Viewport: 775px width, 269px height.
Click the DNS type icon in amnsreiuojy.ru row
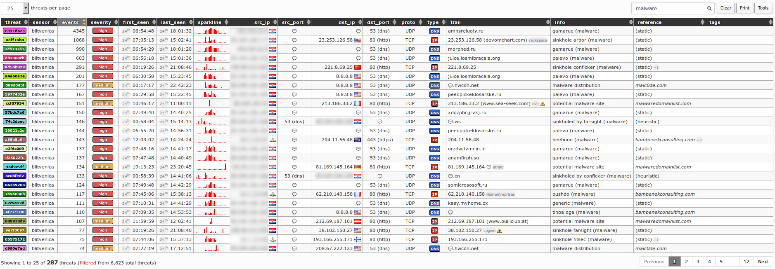pos(434,31)
